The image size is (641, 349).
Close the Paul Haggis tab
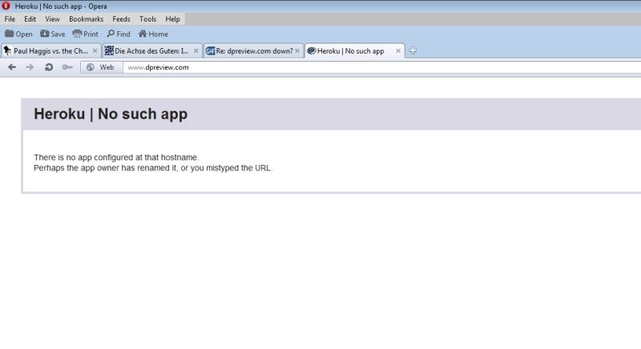[95, 51]
